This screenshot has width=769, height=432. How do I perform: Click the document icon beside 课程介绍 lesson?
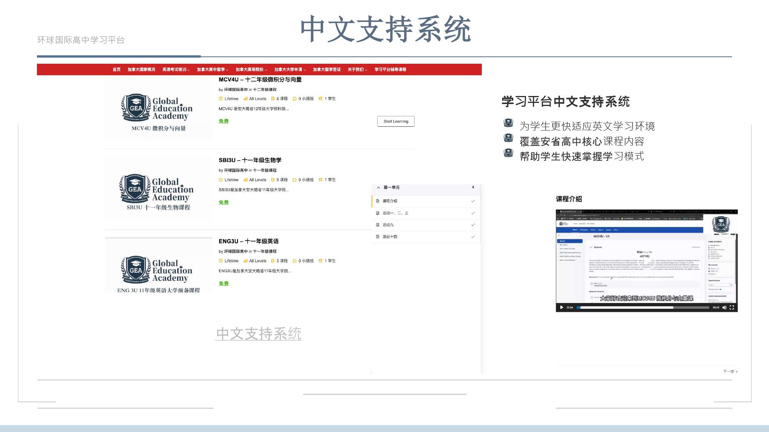click(378, 201)
